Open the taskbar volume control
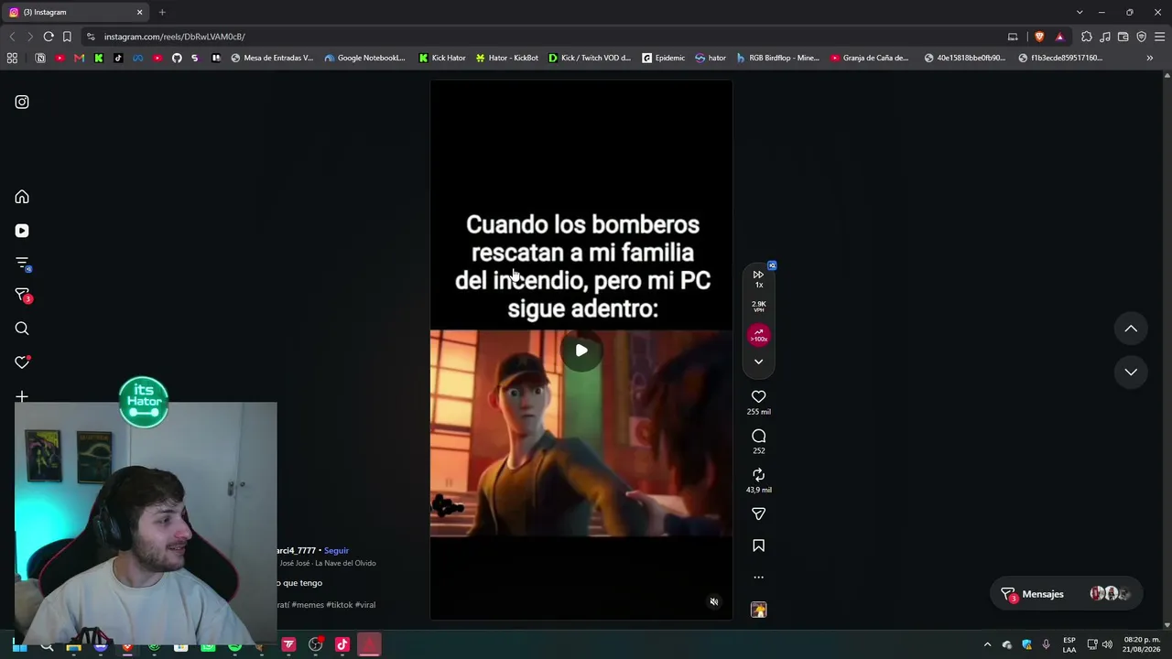 tap(1107, 645)
